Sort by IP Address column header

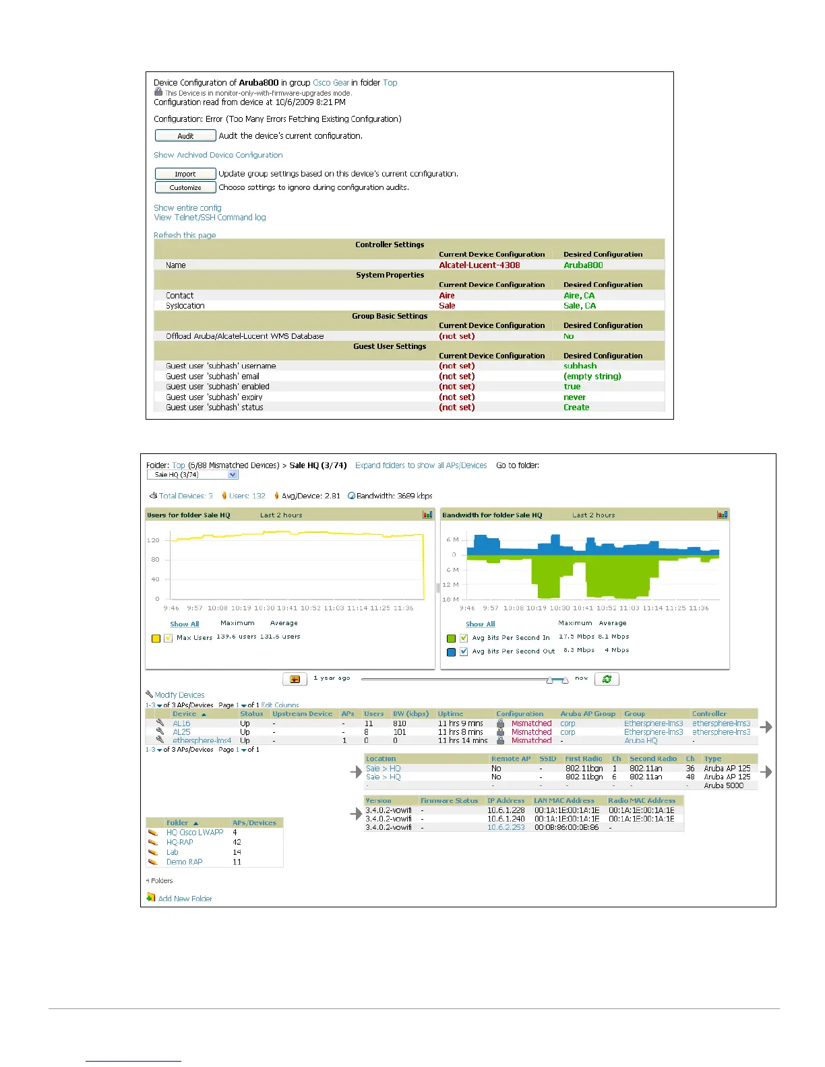[506, 800]
